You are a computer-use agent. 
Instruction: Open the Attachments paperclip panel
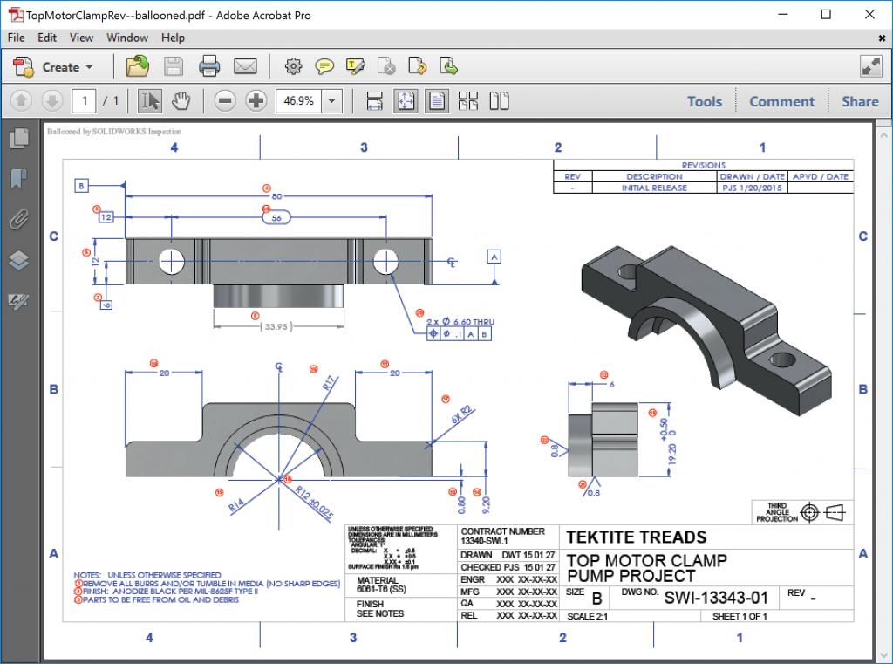[19, 219]
